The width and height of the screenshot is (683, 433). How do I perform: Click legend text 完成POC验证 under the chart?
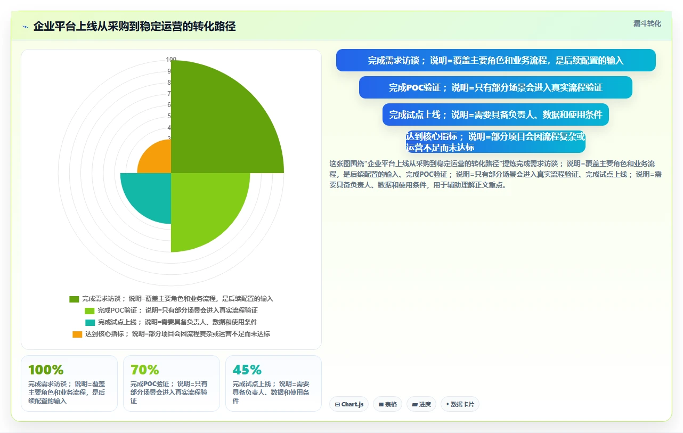coord(177,311)
